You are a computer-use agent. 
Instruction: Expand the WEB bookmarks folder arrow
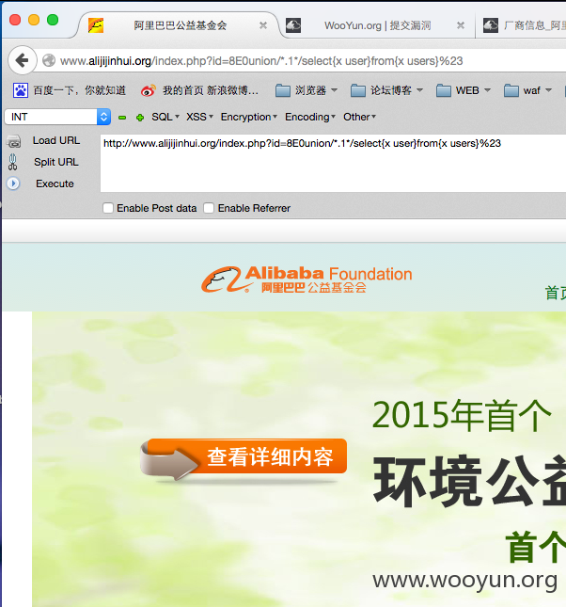coord(487,90)
